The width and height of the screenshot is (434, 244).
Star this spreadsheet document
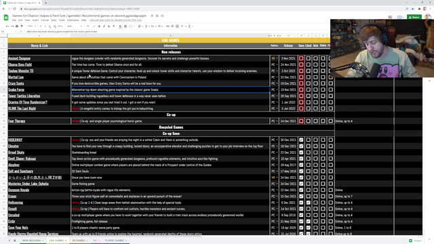coord(152,16)
